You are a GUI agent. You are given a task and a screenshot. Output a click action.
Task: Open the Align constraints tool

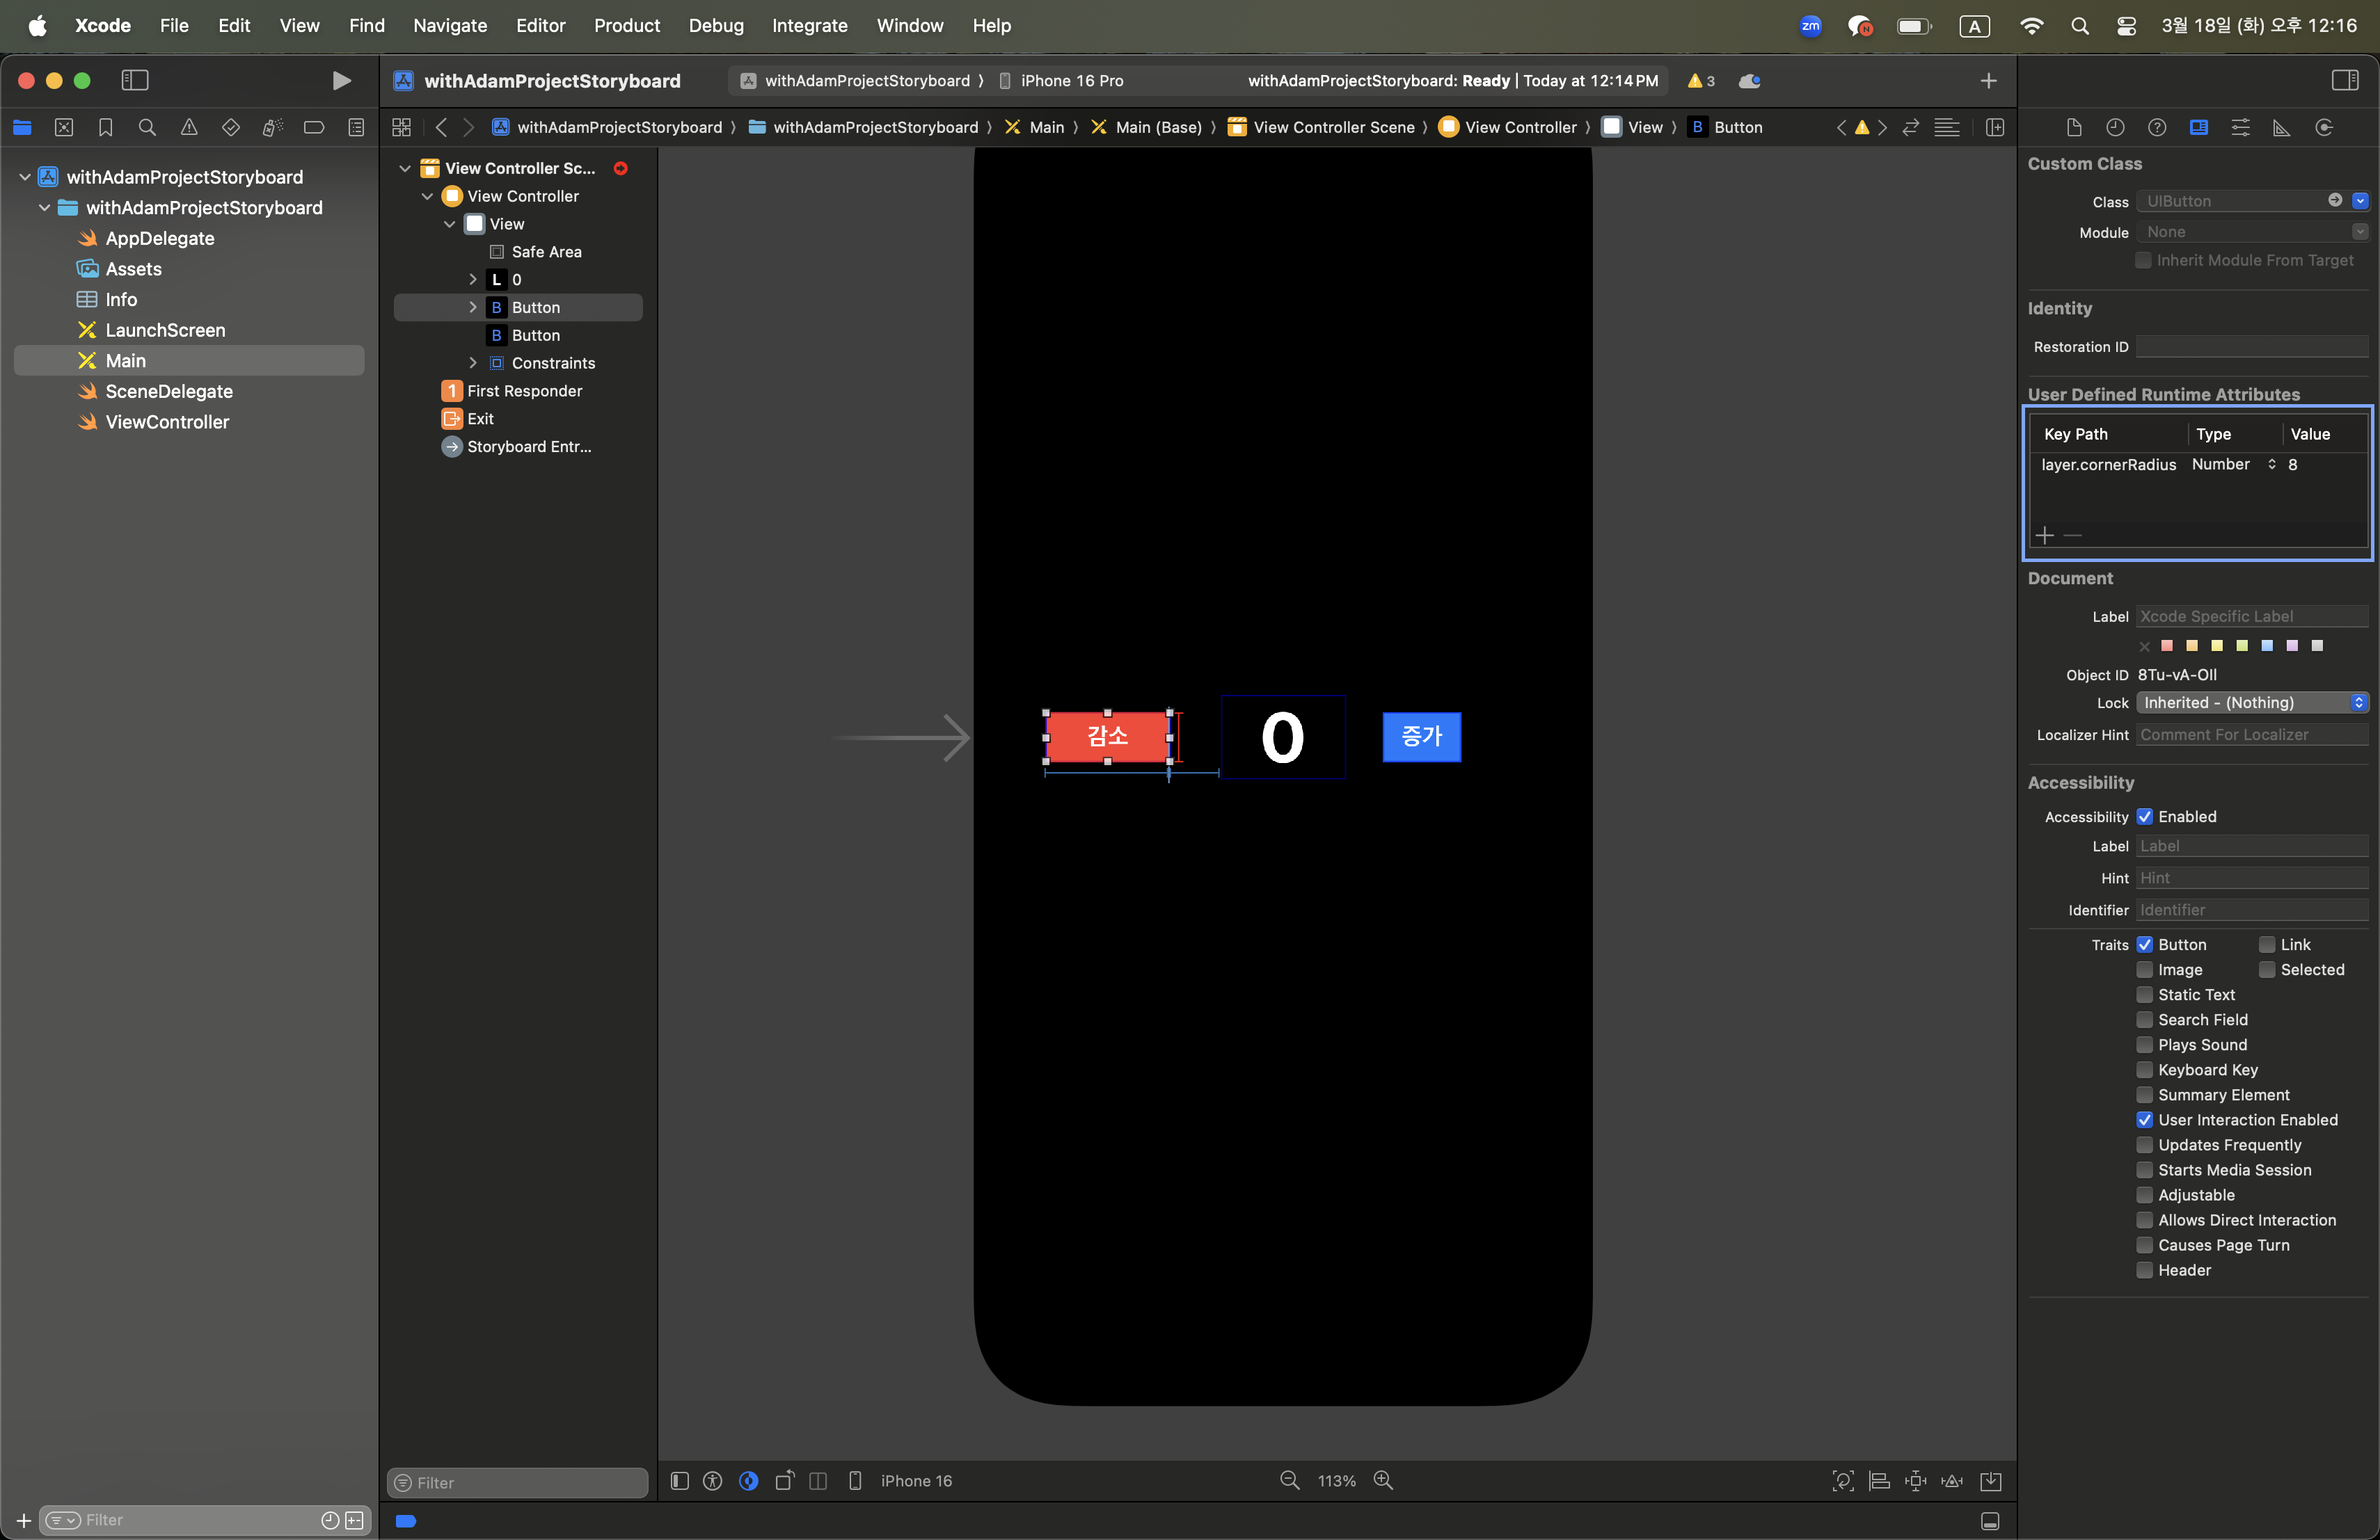click(x=1879, y=1480)
